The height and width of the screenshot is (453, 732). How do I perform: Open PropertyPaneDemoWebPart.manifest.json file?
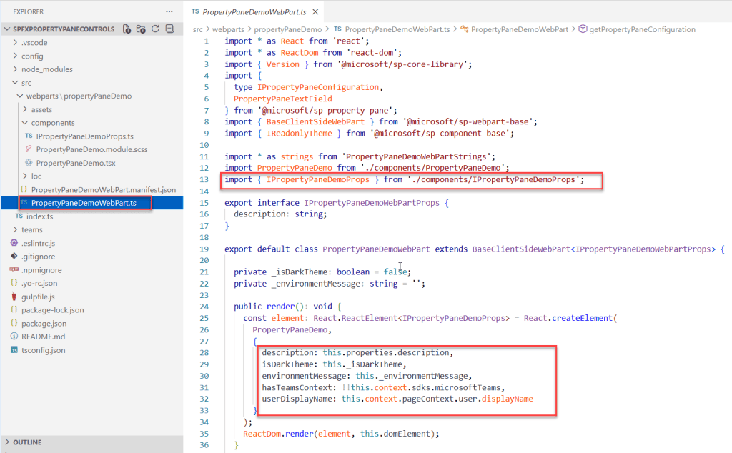click(x=104, y=190)
